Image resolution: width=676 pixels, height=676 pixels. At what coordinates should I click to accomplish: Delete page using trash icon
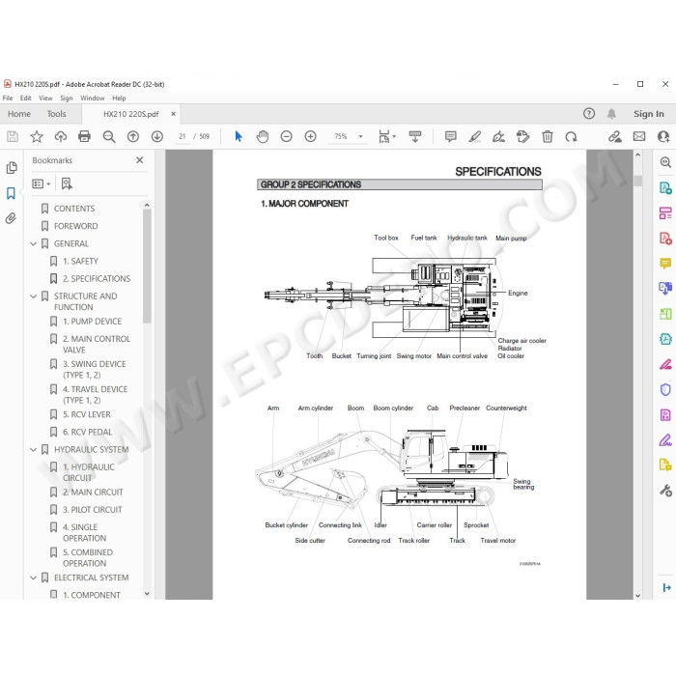[548, 137]
